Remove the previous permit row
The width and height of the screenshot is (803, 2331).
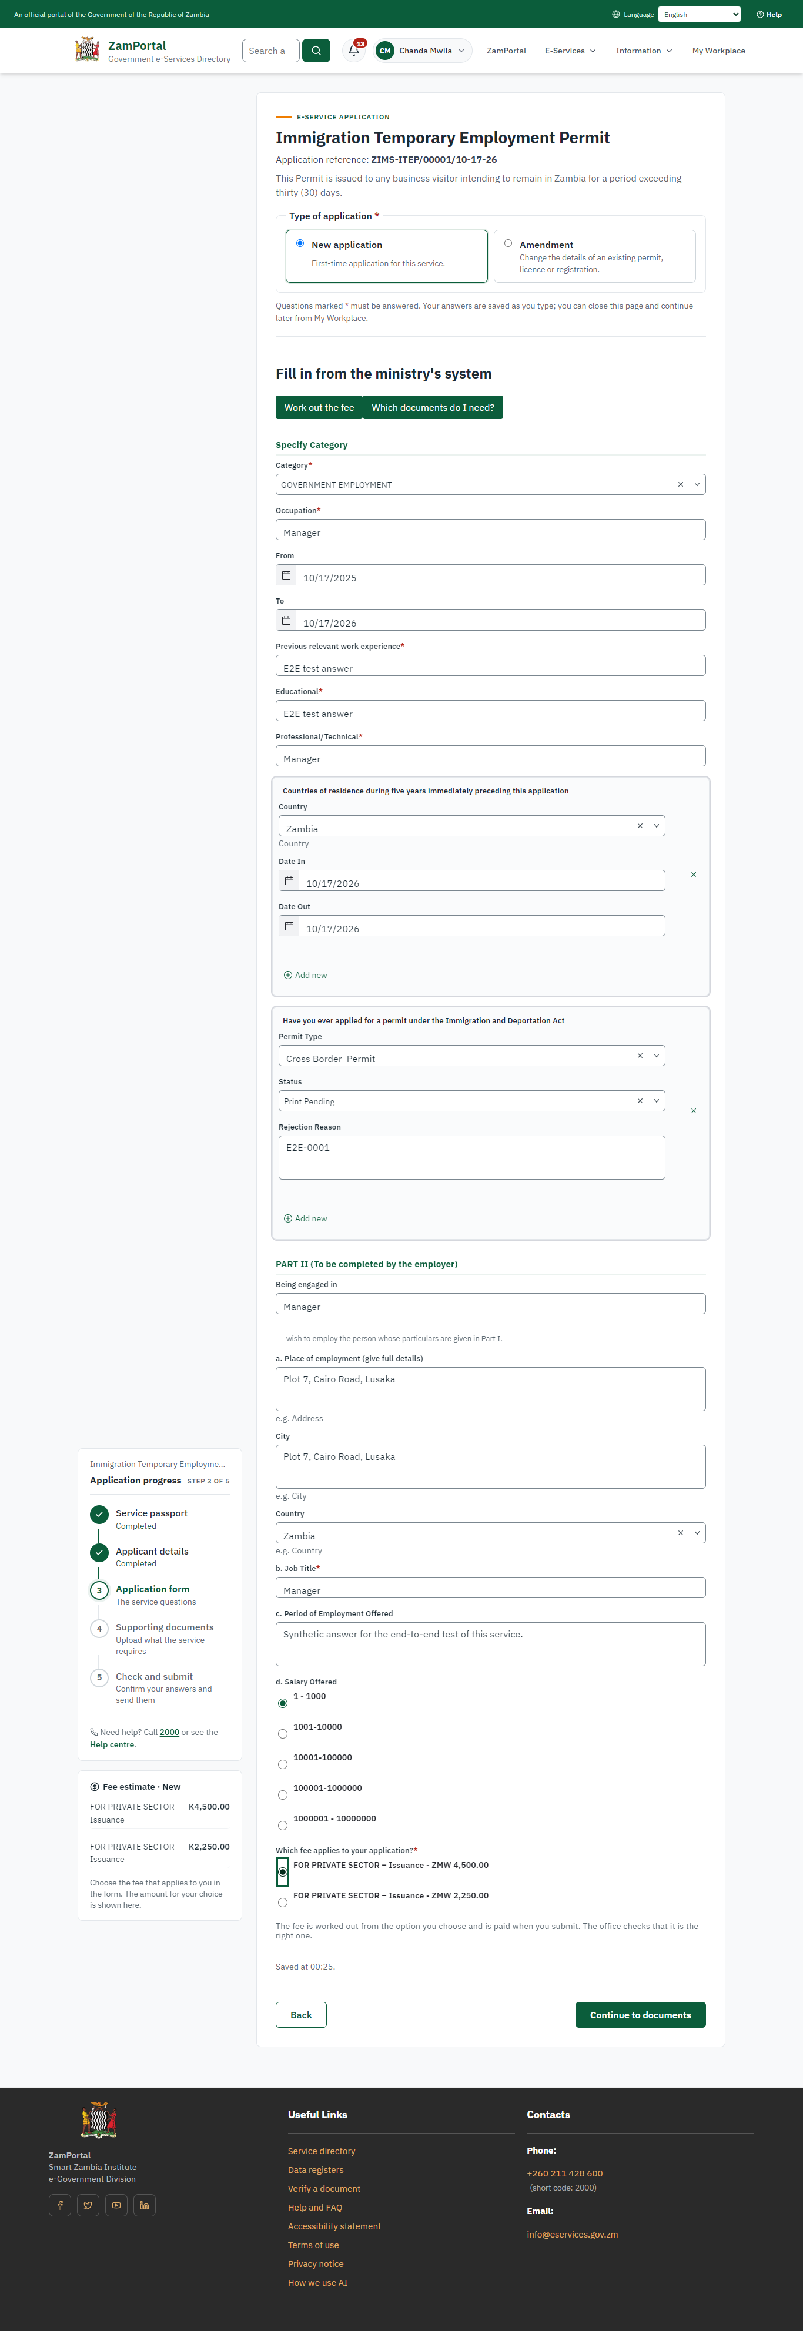[694, 1111]
